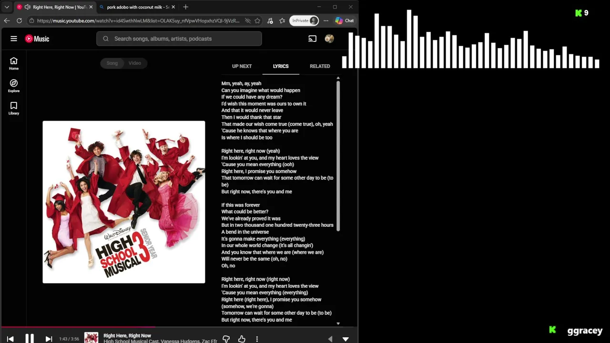Click the YouTube Music logo
This screenshot has height=343, width=610.
tap(37, 39)
